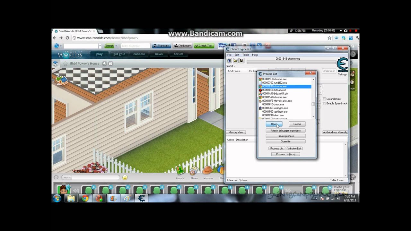
Task: Open the Places map icon
Action: point(194,170)
